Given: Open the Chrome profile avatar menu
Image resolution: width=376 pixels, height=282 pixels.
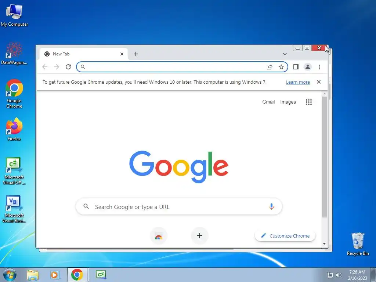Looking at the screenshot, I should coord(308,67).
